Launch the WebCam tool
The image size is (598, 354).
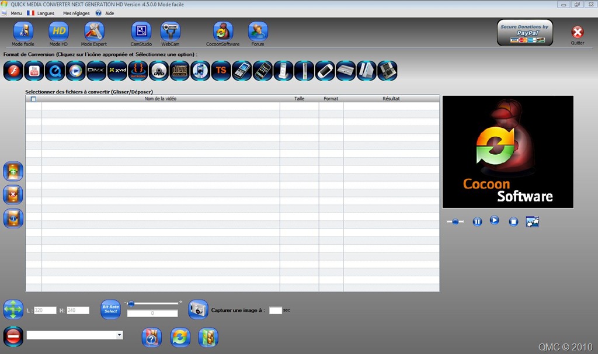[x=170, y=34]
